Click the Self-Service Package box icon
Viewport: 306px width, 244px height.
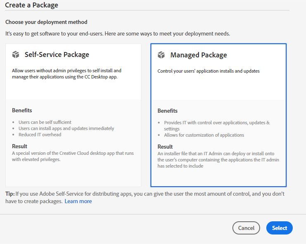coord(16,54)
